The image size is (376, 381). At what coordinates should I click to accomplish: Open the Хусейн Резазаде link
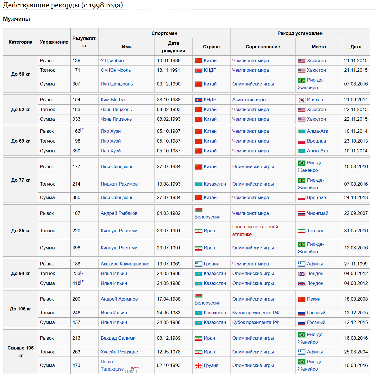tap(119, 352)
